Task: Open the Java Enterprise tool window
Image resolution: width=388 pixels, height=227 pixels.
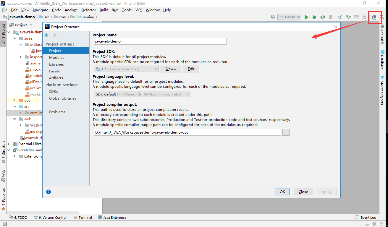Action: click(x=112, y=218)
